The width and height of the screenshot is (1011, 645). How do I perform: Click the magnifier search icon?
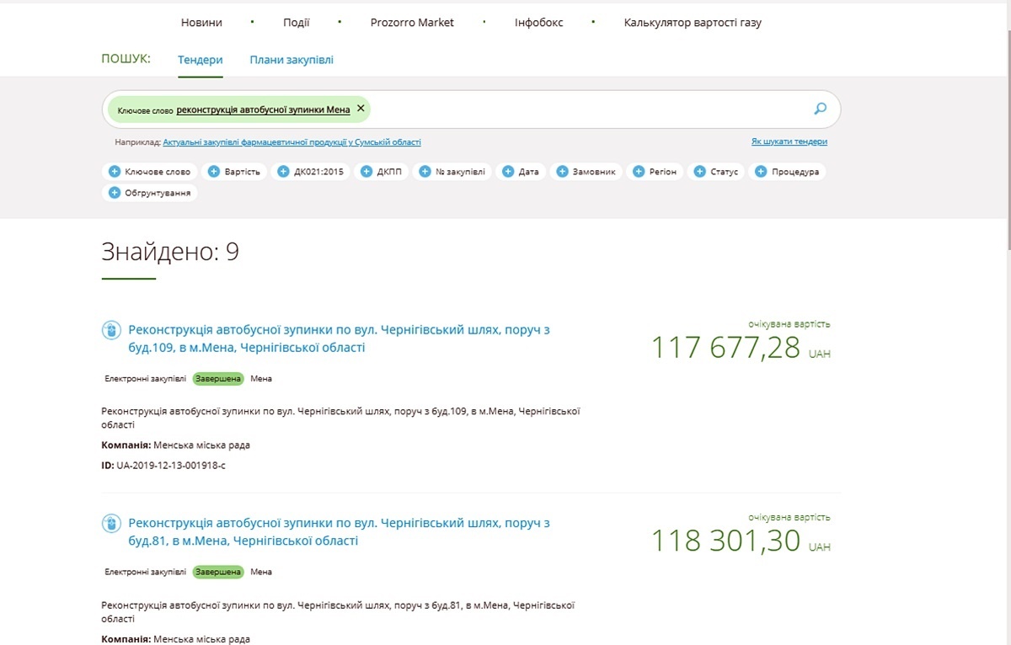coord(820,109)
